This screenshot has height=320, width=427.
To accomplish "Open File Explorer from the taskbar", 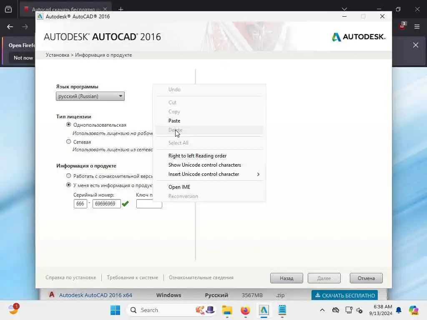I will pyautogui.click(x=227, y=310).
